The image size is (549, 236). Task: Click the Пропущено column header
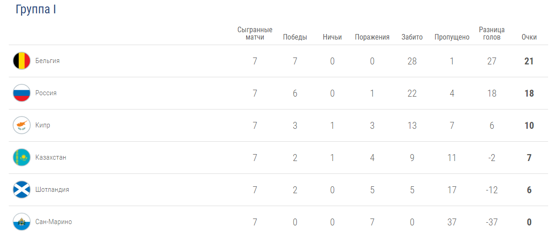[x=452, y=37]
